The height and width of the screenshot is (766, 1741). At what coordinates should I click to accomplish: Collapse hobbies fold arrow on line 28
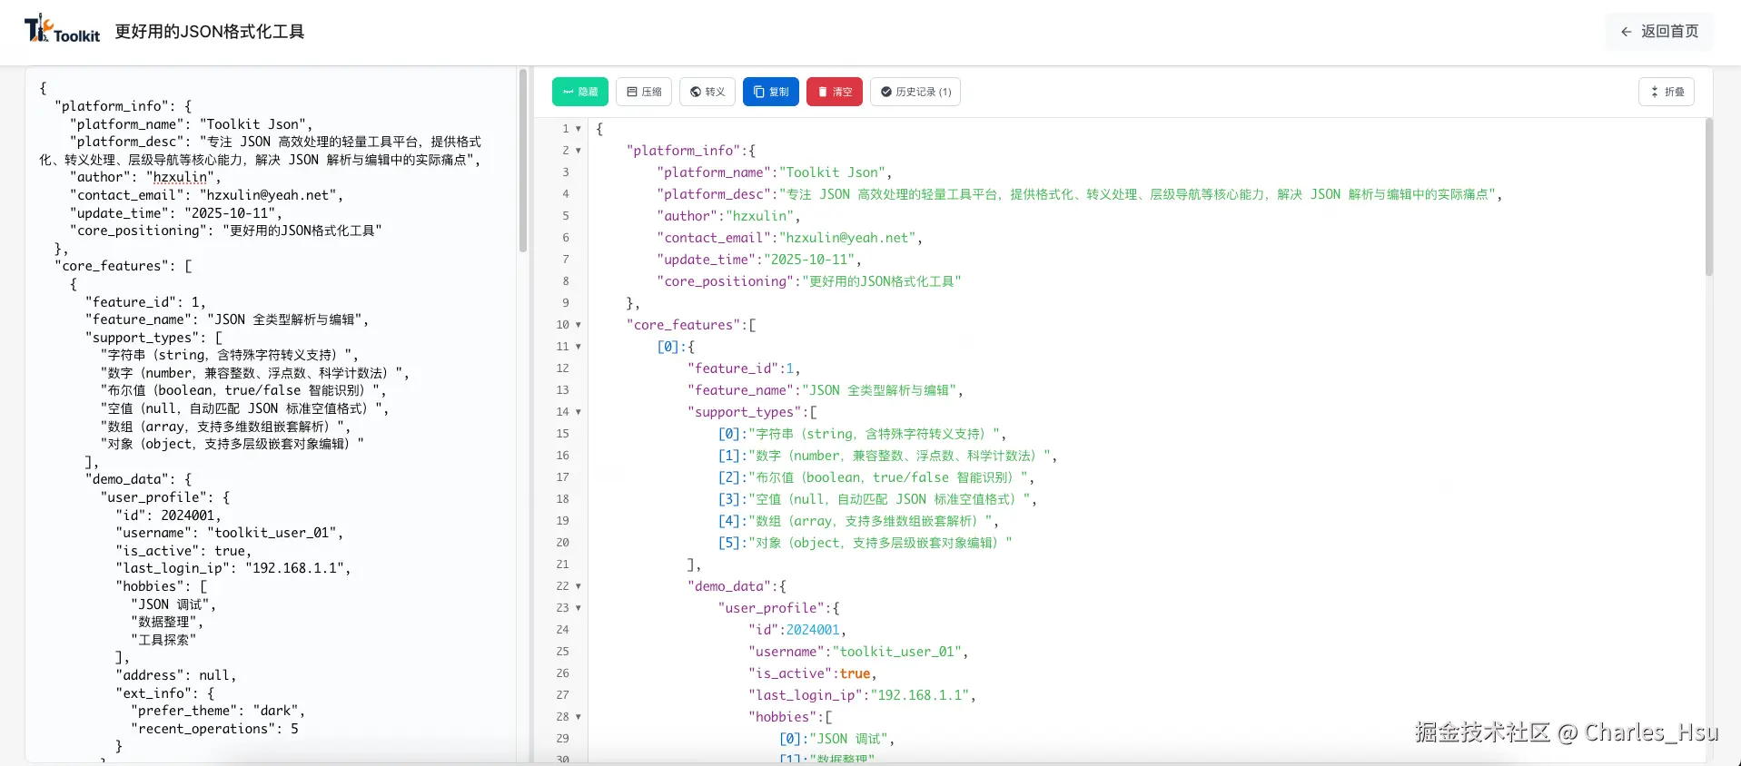coord(579,717)
